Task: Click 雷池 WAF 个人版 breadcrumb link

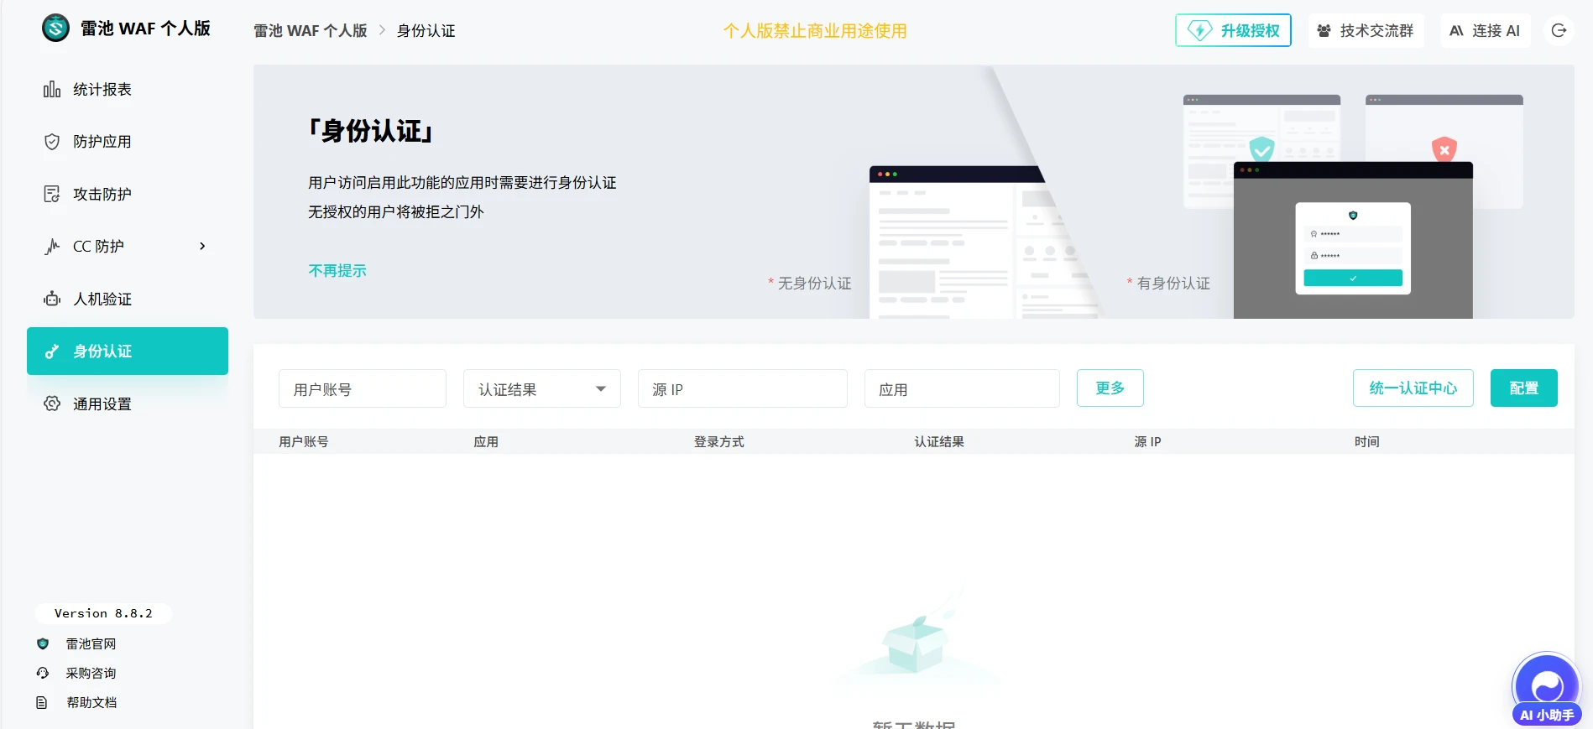Action: [x=311, y=30]
